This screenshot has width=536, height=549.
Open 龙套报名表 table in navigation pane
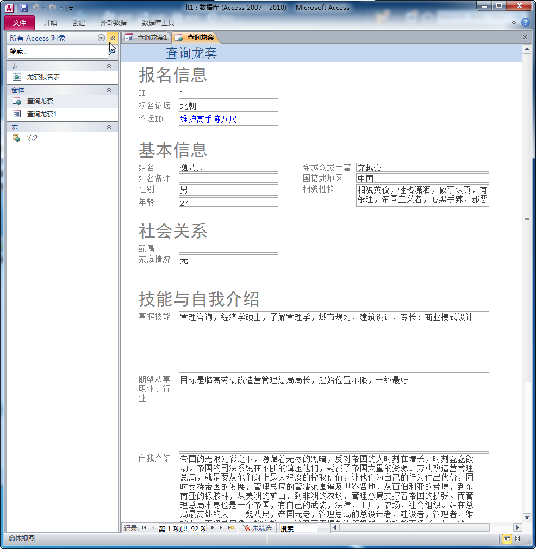(x=43, y=77)
